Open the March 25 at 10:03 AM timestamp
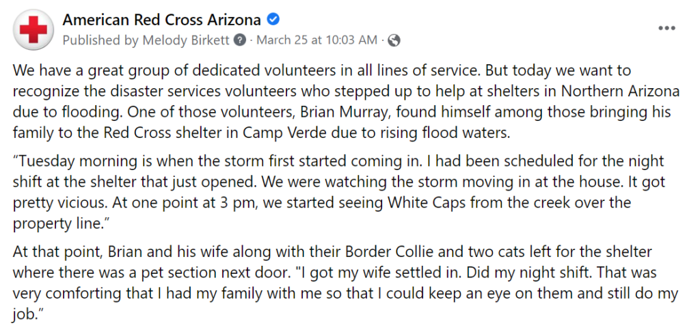This screenshot has height=330, width=700. 317,40
